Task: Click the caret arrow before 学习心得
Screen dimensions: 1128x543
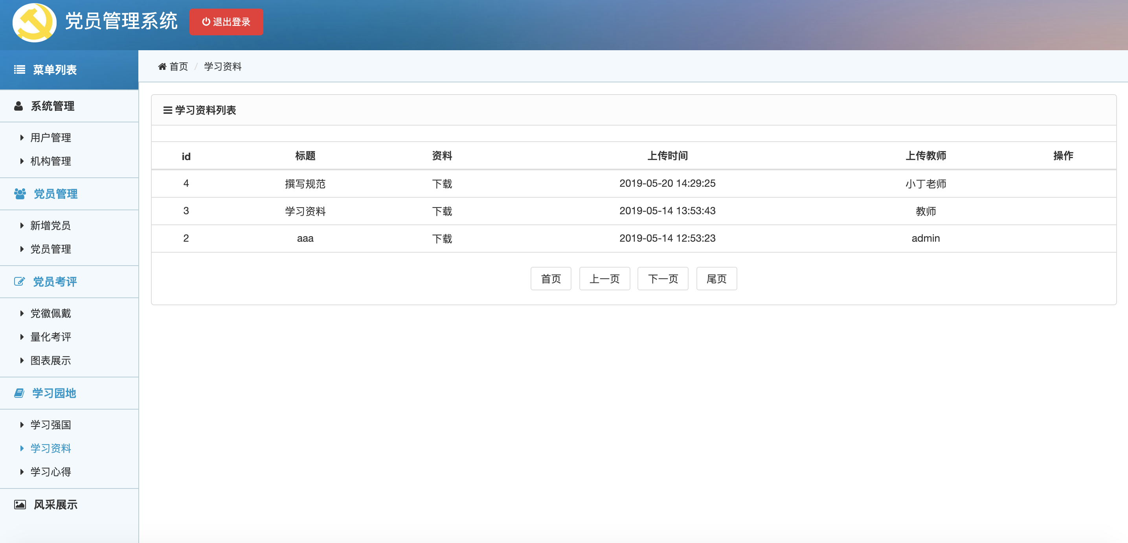Action: (x=22, y=472)
